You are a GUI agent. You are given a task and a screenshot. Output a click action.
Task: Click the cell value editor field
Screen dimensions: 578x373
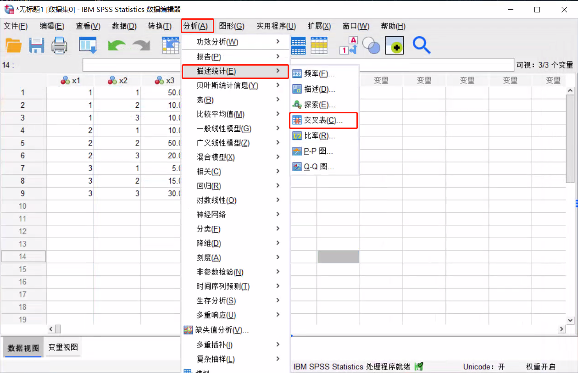point(298,65)
